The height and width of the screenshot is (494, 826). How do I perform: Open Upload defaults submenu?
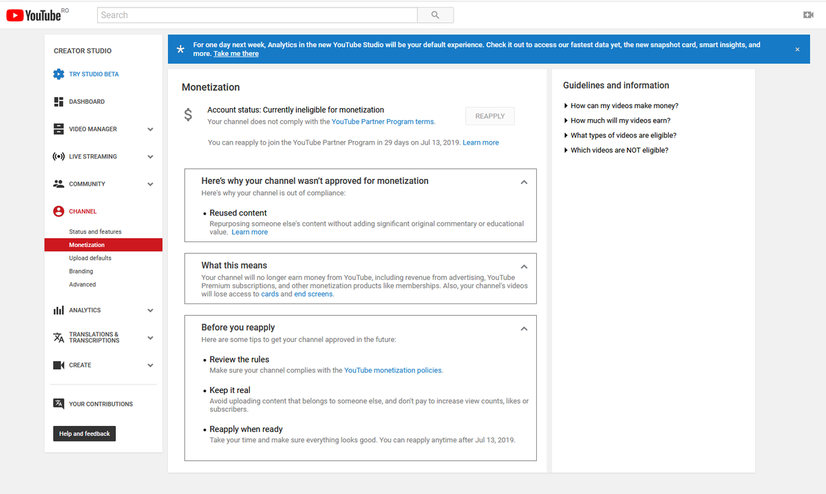[90, 258]
